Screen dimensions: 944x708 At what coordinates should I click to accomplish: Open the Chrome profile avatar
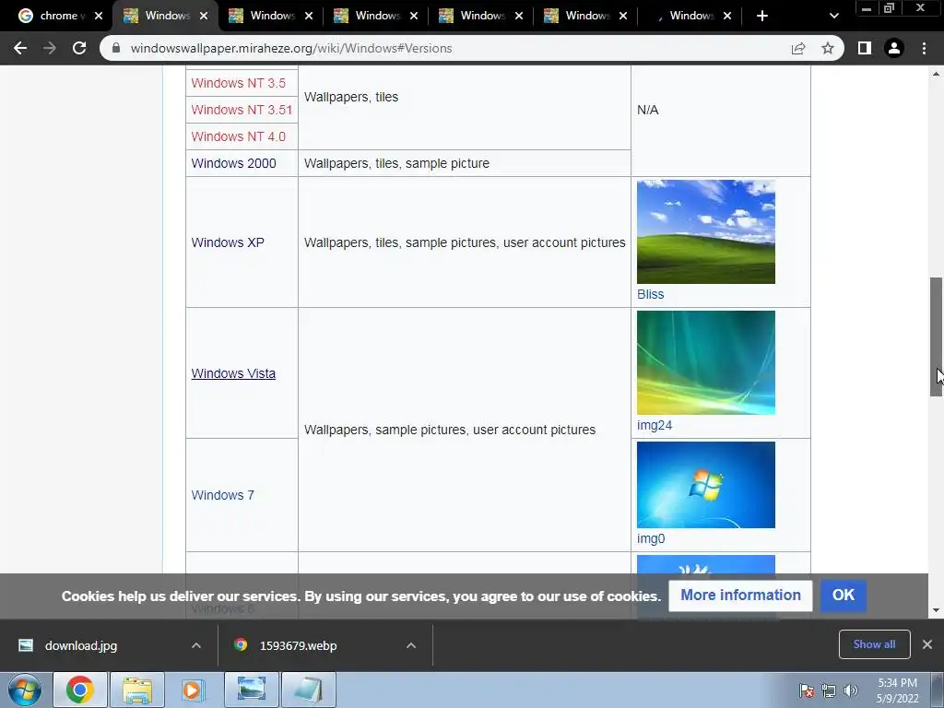click(x=894, y=48)
